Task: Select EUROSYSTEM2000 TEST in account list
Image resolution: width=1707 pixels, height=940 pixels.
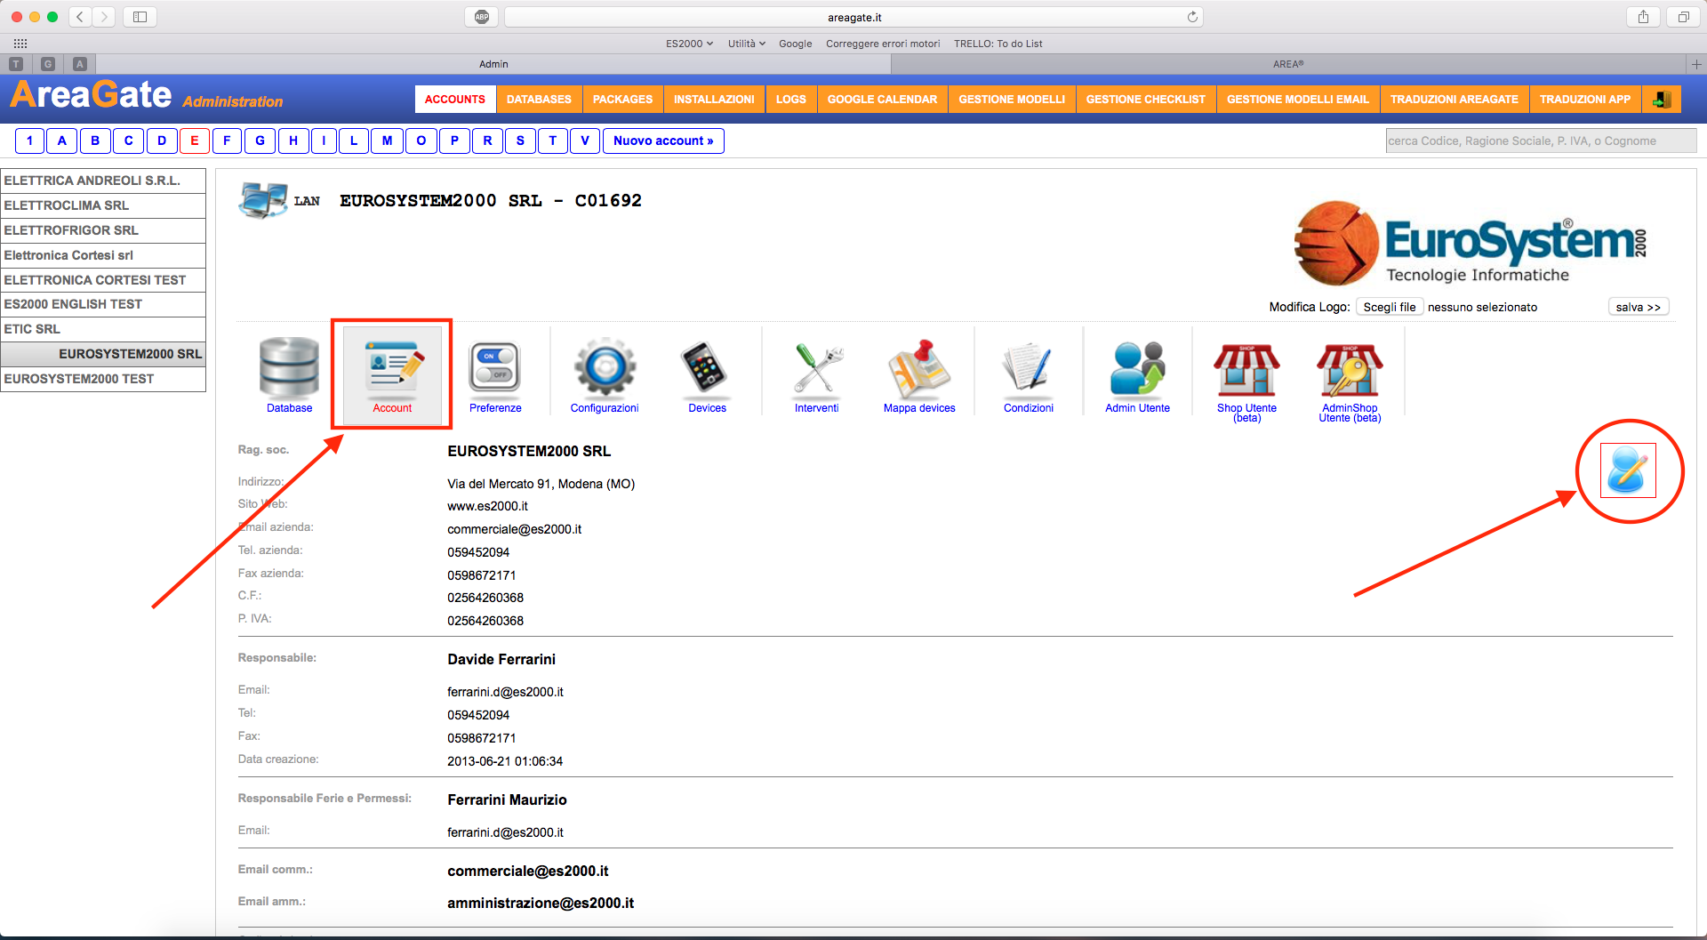Action: tap(103, 379)
